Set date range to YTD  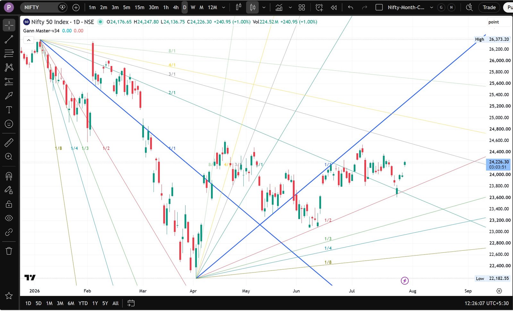[x=83, y=303]
